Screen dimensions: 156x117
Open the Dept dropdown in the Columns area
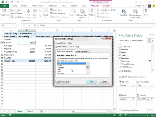click(152, 85)
